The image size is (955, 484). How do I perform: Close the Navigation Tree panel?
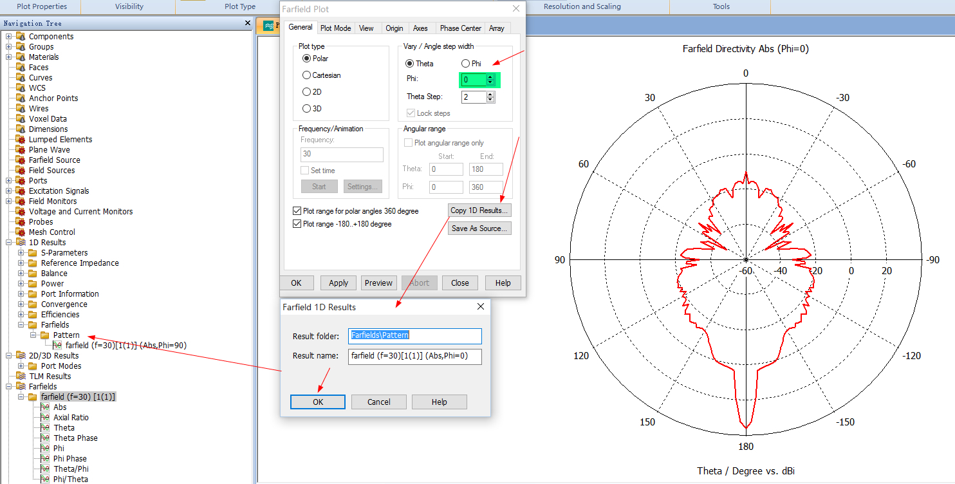point(248,23)
